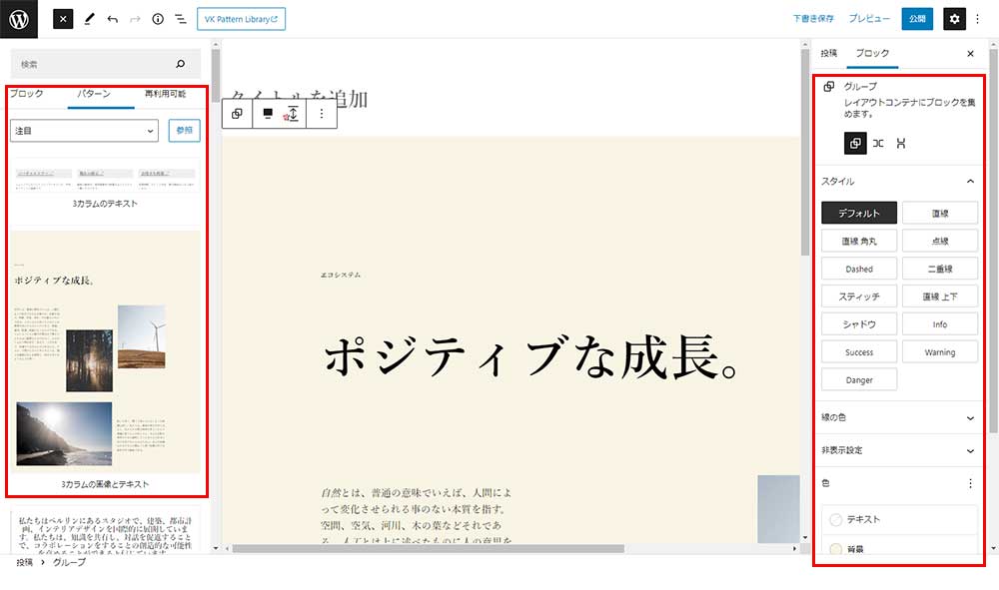
Task: Click the 公開 publish button
Action: (x=917, y=19)
